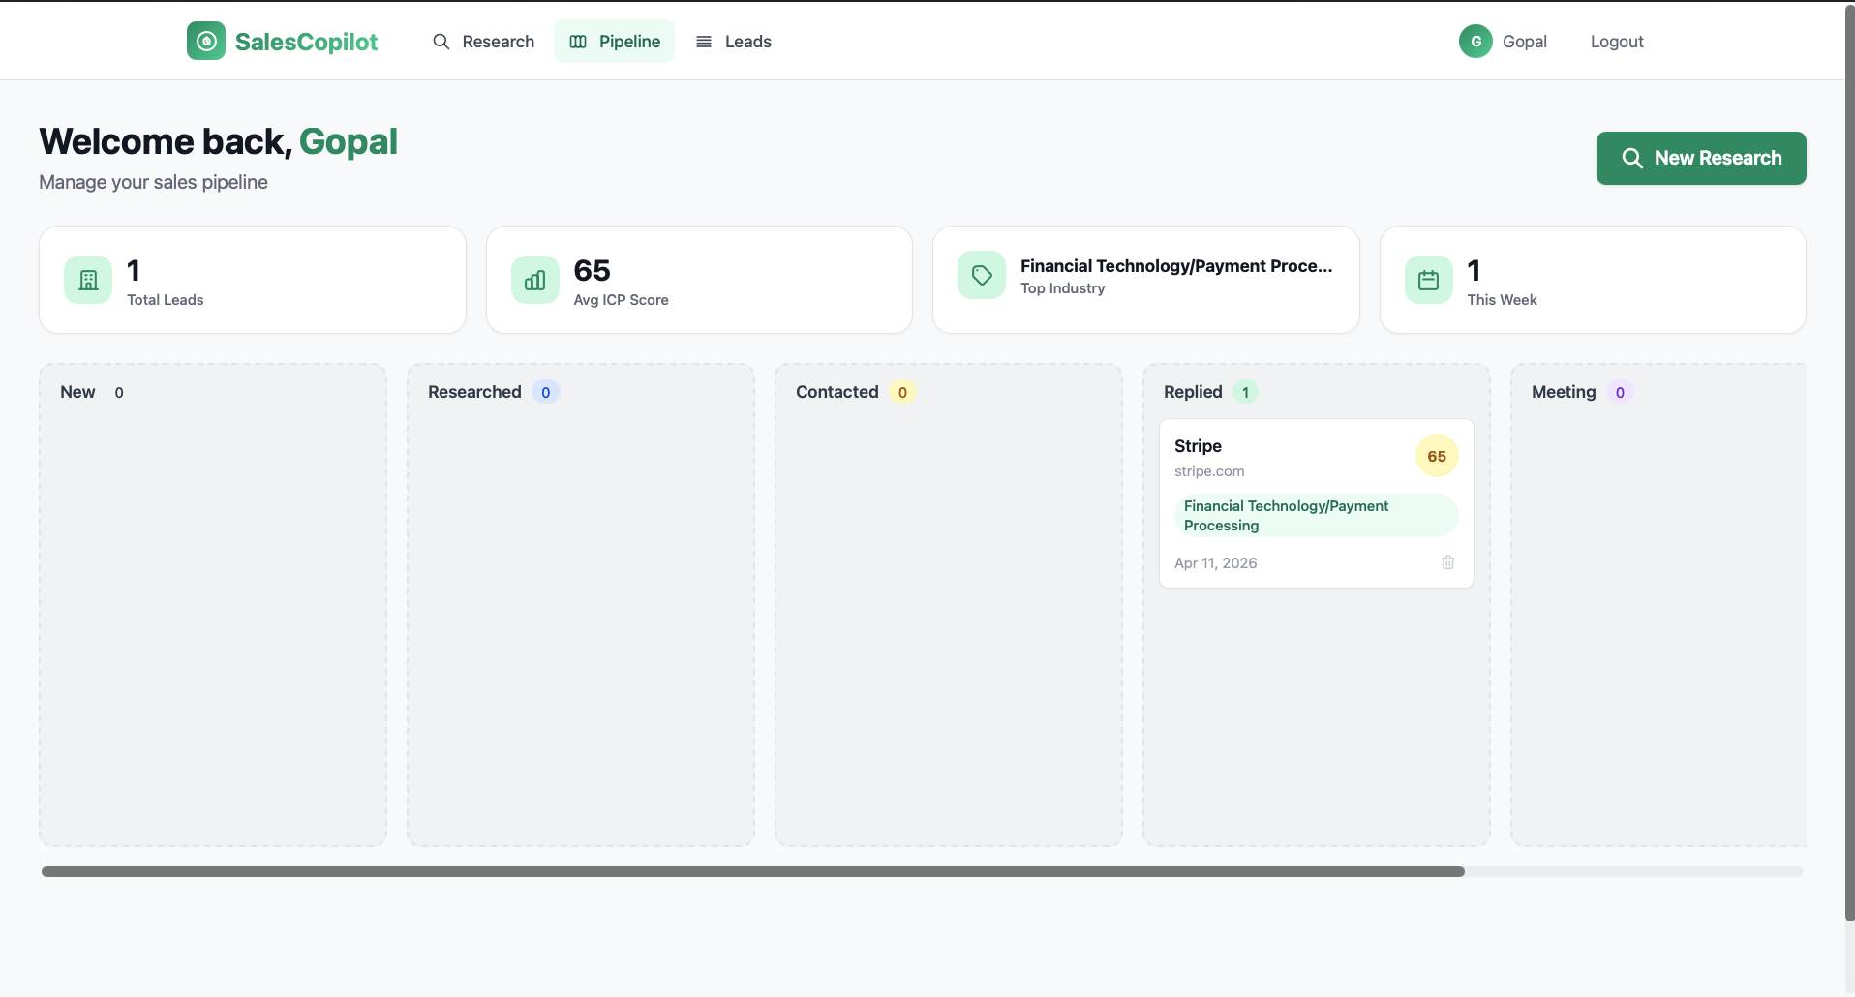
Task: Click the Leads list icon
Action: coord(705,42)
